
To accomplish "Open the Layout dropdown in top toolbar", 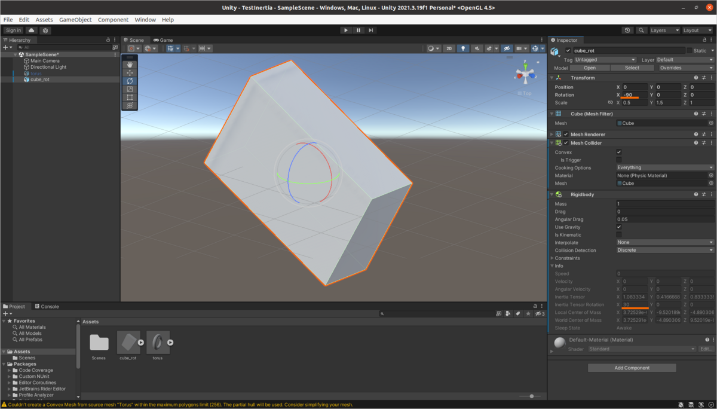I will point(698,30).
